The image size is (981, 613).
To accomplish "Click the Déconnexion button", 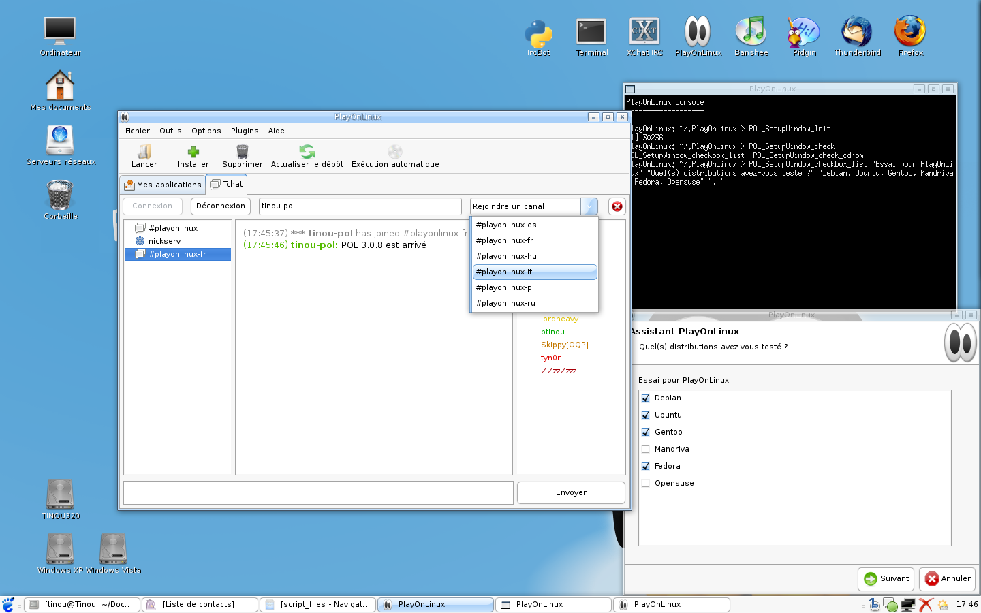I will [221, 206].
